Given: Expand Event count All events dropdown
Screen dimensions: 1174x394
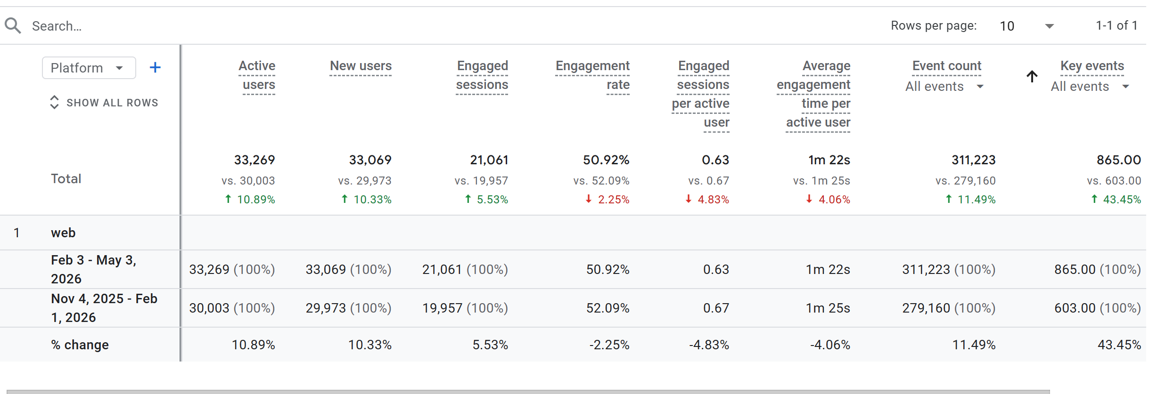Looking at the screenshot, I should pyautogui.click(x=944, y=87).
